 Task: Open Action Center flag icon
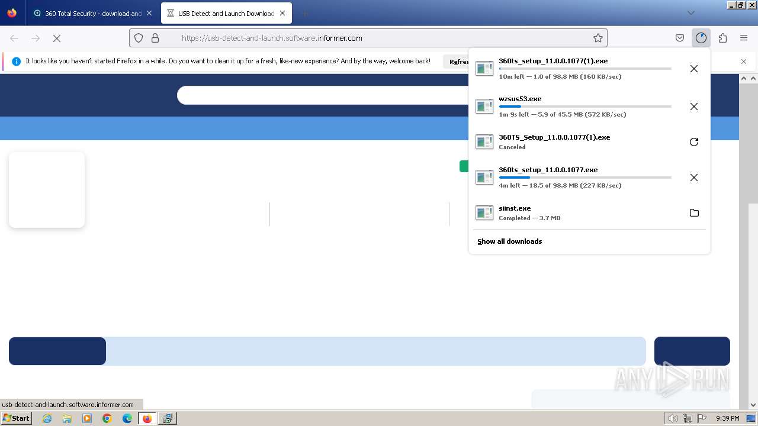[702, 418]
